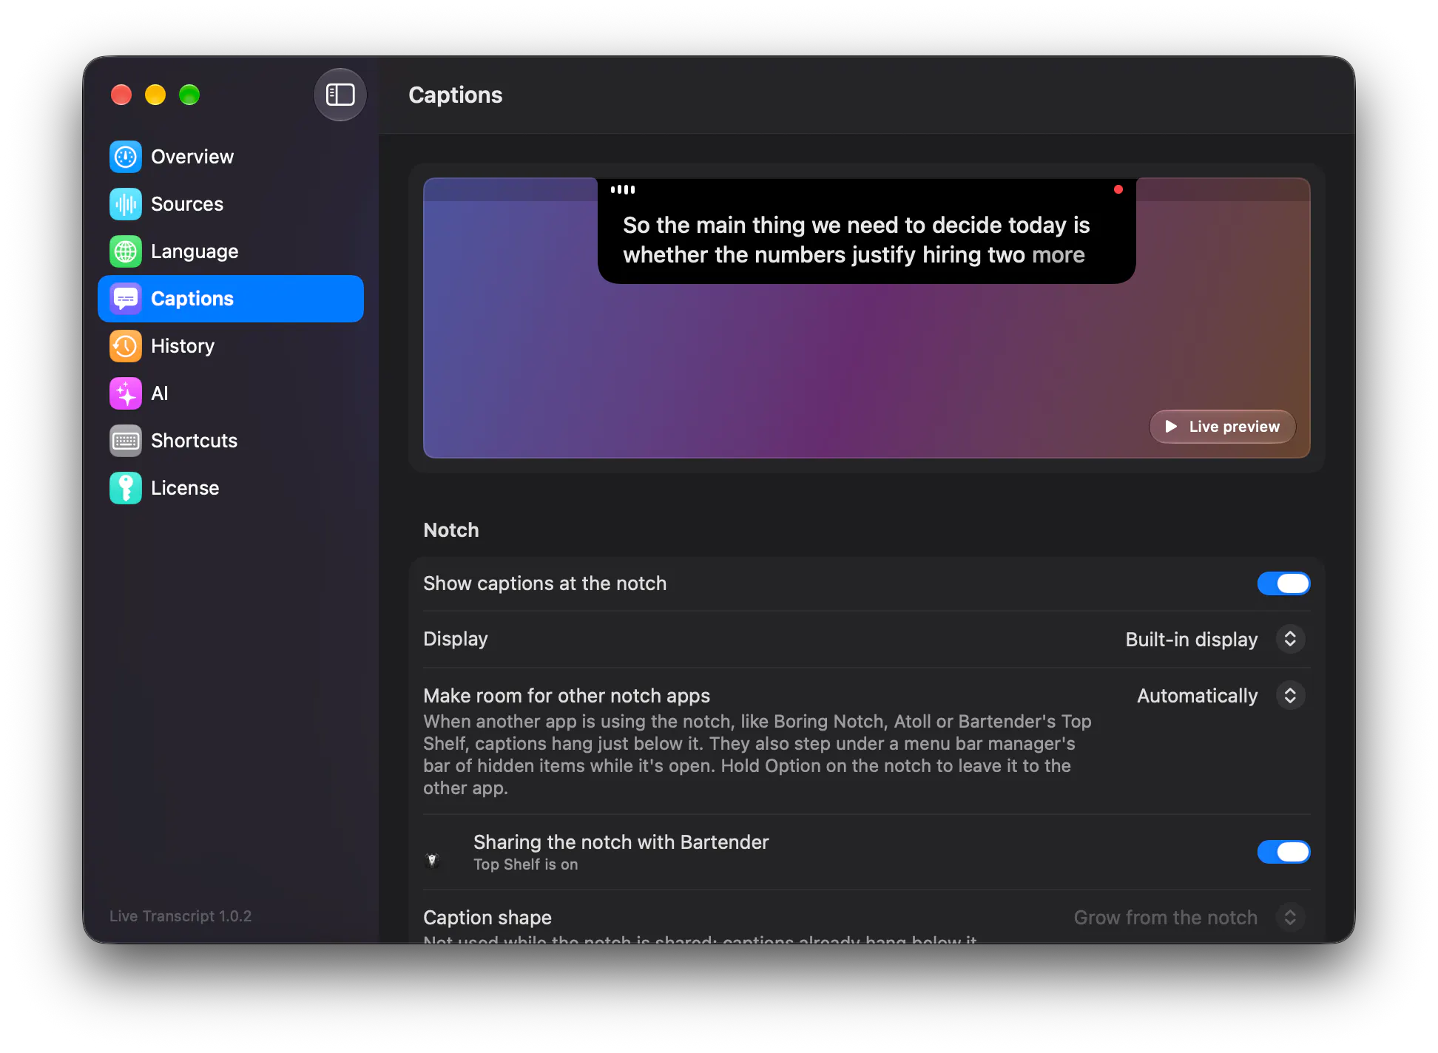Click the Sources waveform icon
Viewport: 1438px width, 1053px height.
(x=125, y=204)
